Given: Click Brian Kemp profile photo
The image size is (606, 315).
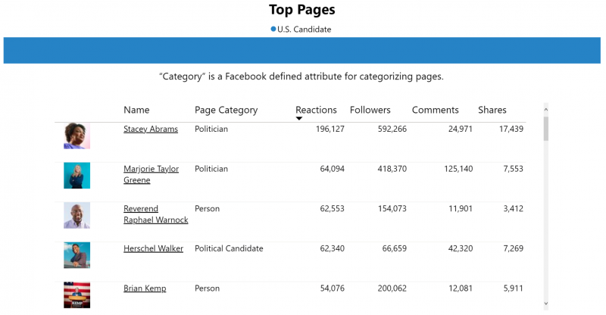Looking at the screenshot, I should (77, 295).
